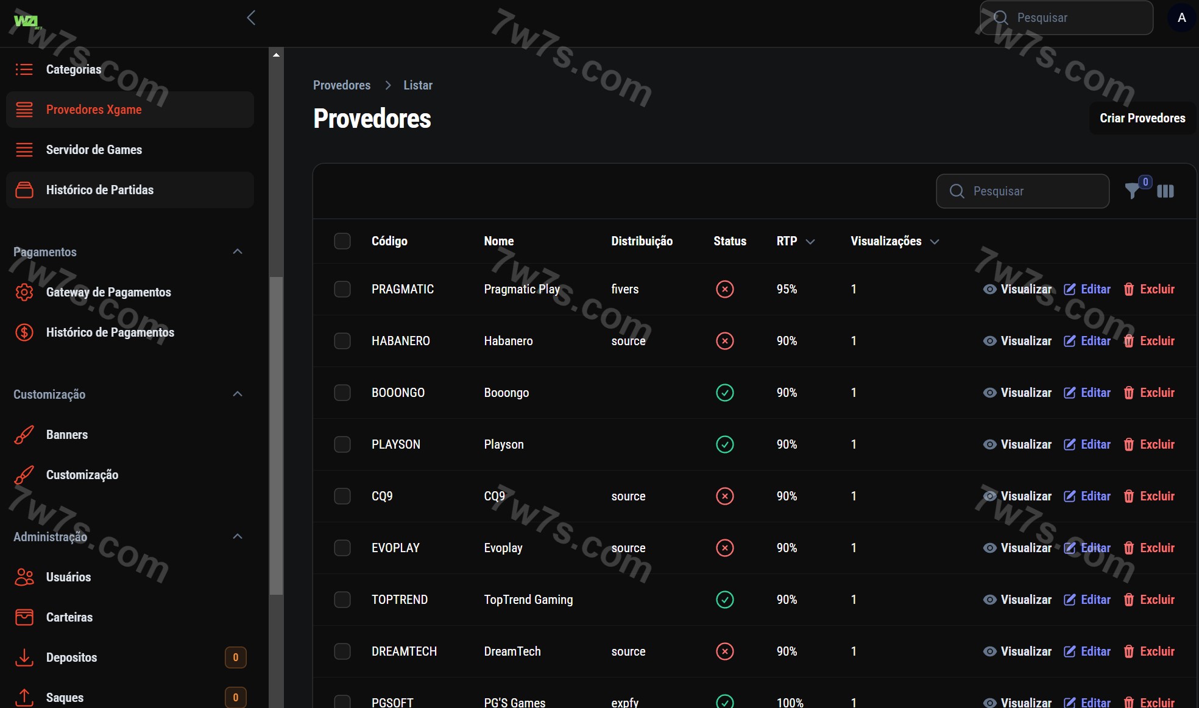The width and height of the screenshot is (1199, 708).
Task: Click the edit pencil icon for PRAGMATIC
Action: (x=1069, y=289)
